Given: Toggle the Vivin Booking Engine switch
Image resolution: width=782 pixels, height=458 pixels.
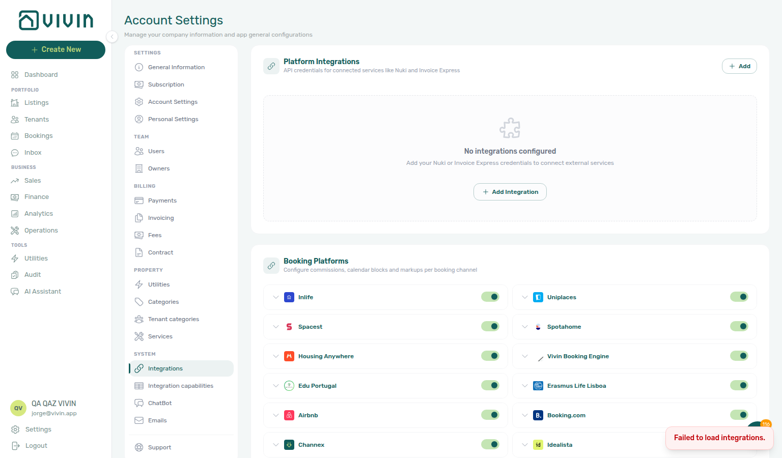Looking at the screenshot, I should (739, 356).
